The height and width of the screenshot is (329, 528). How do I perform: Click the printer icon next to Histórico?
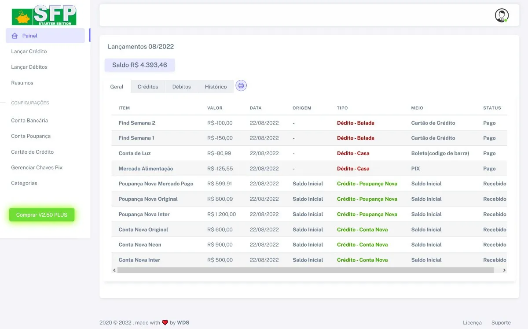pyautogui.click(x=241, y=85)
